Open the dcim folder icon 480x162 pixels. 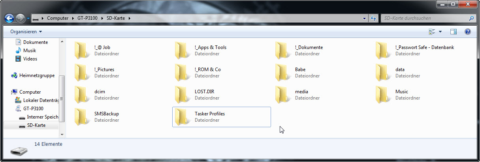pos(83,94)
